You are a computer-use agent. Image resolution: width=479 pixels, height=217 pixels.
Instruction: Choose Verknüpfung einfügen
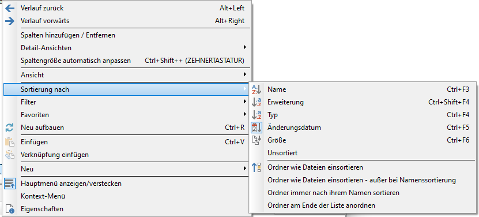tap(127, 155)
